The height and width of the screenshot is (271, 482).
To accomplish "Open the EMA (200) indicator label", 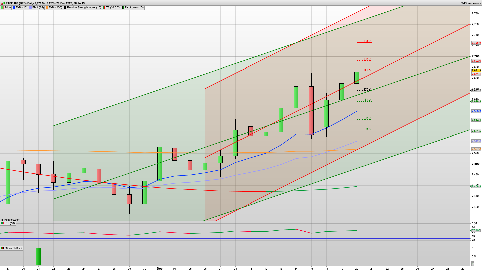I will coord(54,7).
